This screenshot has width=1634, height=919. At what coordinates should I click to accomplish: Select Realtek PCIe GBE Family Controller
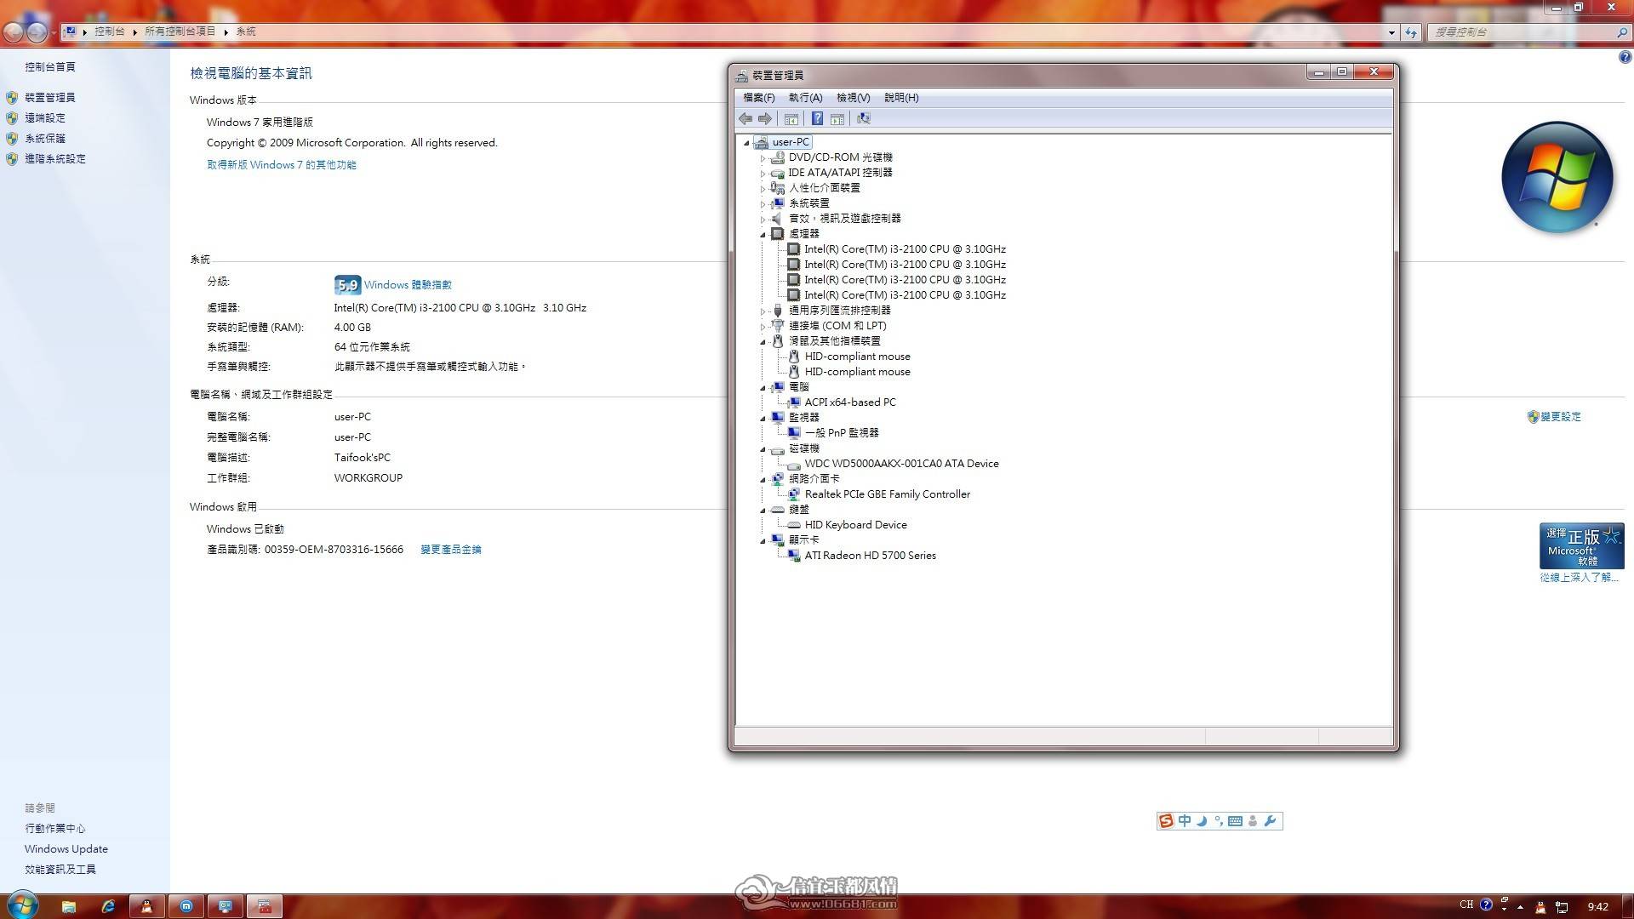click(x=887, y=494)
